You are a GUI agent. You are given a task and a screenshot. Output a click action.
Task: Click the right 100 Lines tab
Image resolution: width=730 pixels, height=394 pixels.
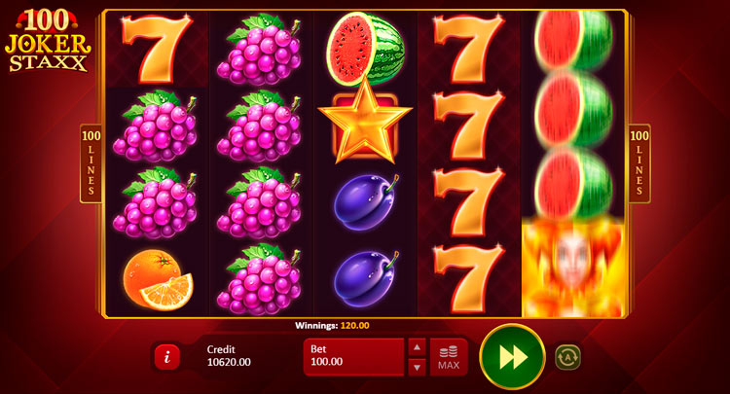(x=639, y=163)
